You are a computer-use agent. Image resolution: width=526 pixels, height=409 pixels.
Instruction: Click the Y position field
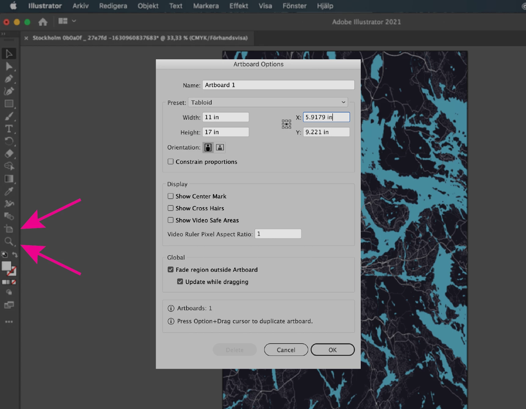(x=326, y=132)
